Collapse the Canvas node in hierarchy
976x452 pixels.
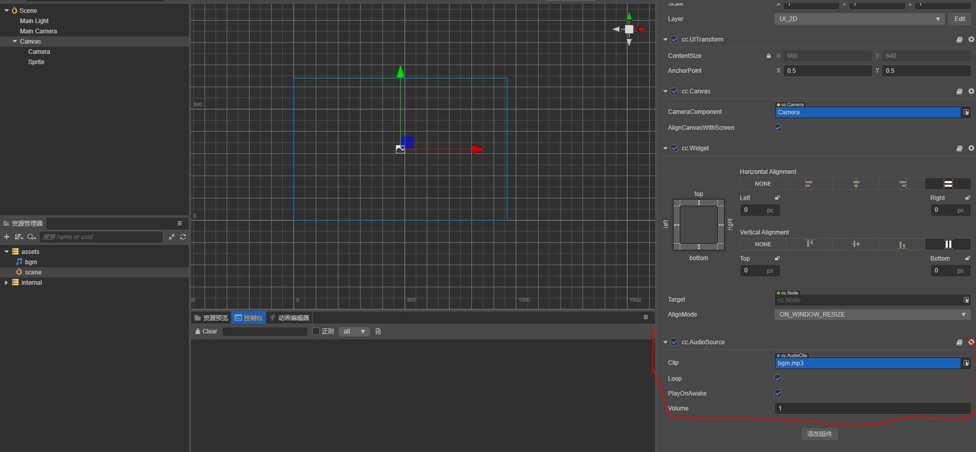[x=15, y=41]
